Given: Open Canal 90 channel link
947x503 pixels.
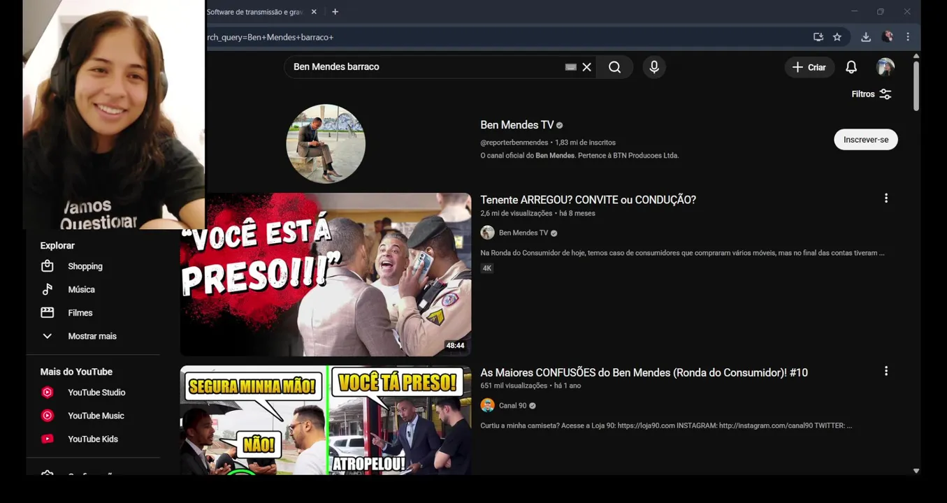Looking at the screenshot, I should [x=512, y=405].
